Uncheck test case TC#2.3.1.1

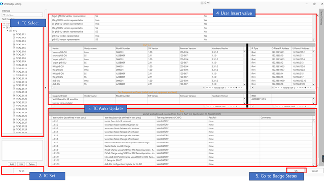(x=14, y=34)
